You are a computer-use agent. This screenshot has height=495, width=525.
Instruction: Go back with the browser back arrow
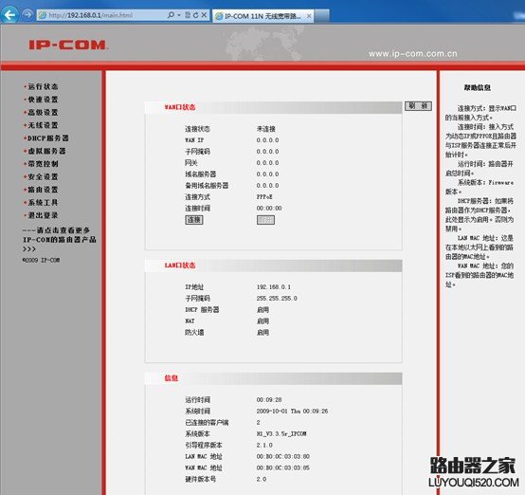click(10, 14)
